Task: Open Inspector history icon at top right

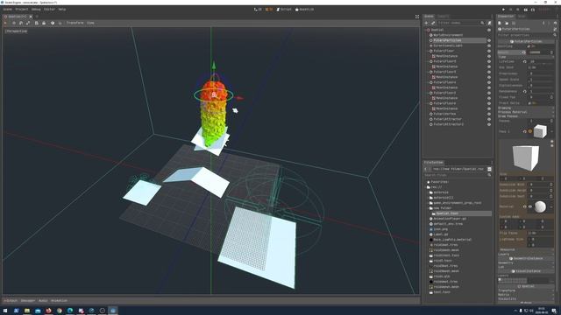Action: [x=555, y=23]
